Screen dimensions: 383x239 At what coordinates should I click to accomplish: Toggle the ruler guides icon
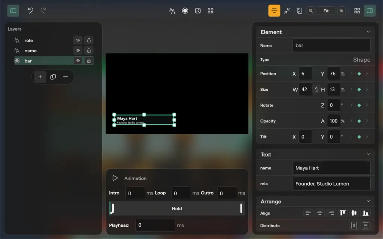[x=300, y=11]
